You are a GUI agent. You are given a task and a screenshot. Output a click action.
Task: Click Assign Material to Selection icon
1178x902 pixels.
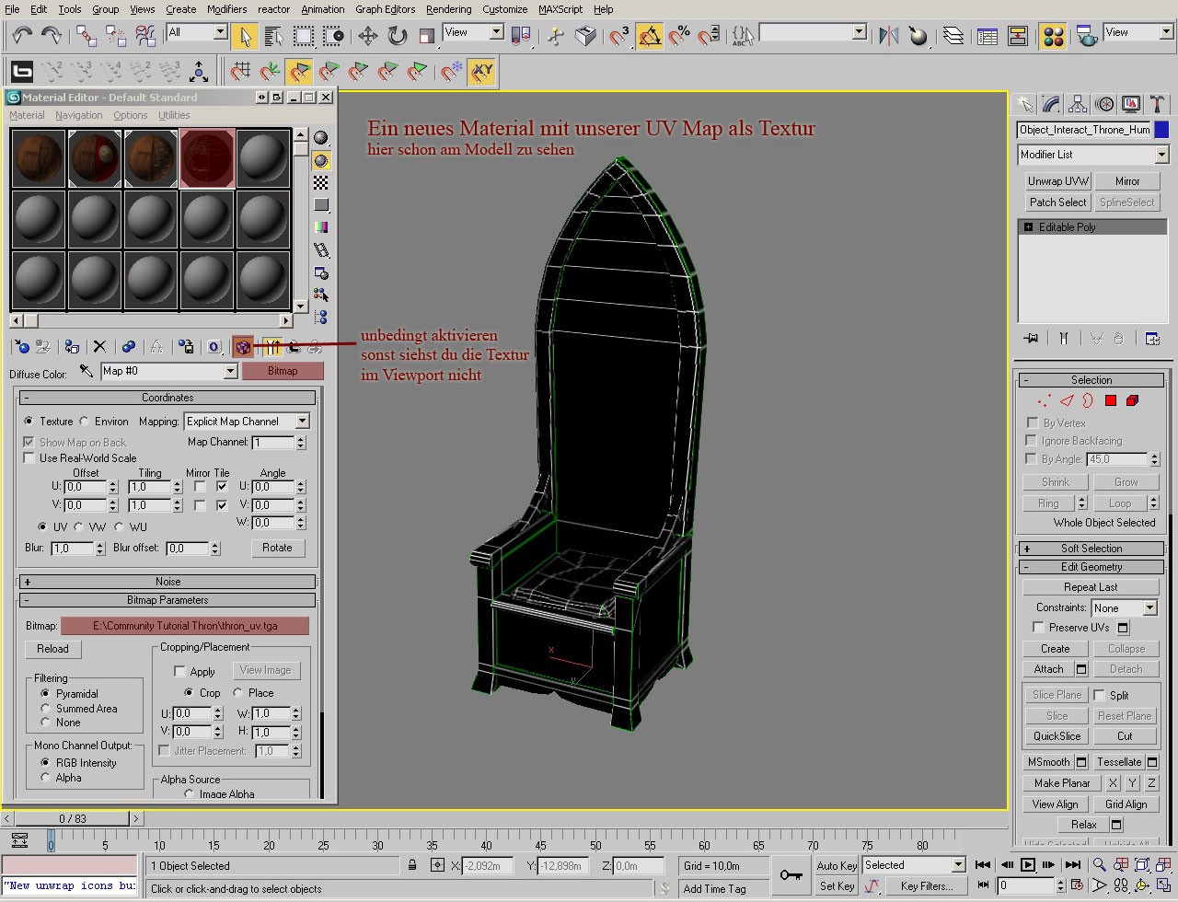(x=72, y=347)
